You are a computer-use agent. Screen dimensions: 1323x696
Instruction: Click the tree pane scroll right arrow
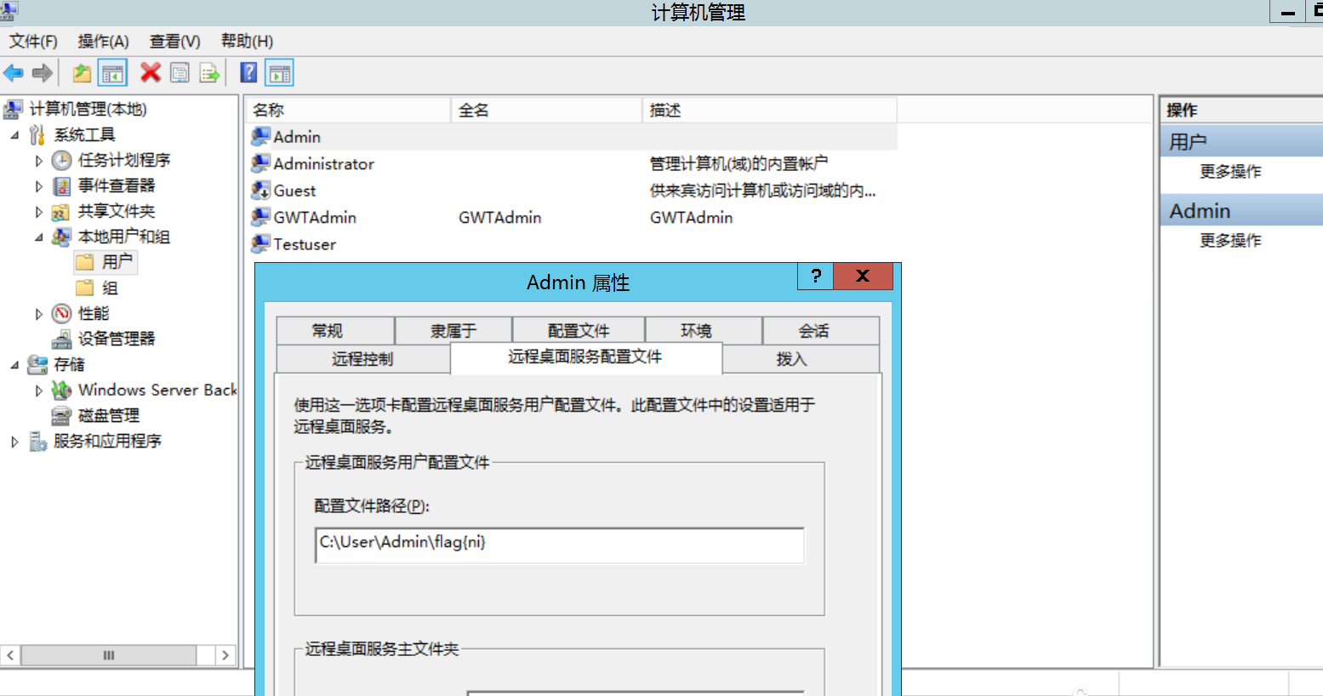[225, 655]
